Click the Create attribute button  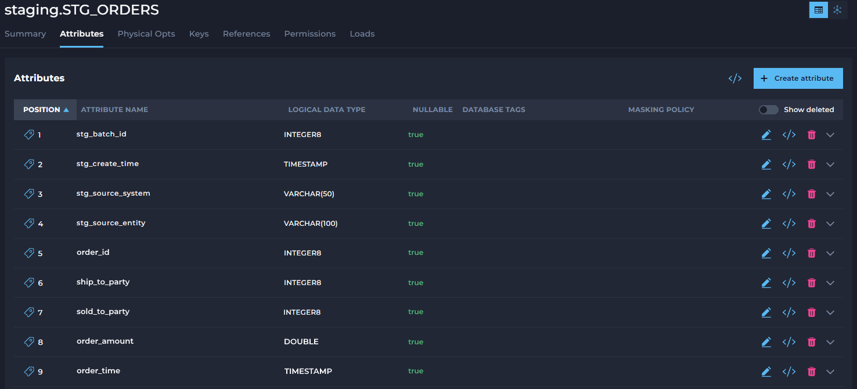pyautogui.click(x=798, y=78)
